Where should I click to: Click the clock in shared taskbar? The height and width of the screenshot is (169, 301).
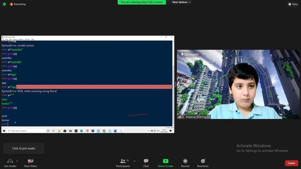coord(164,131)
